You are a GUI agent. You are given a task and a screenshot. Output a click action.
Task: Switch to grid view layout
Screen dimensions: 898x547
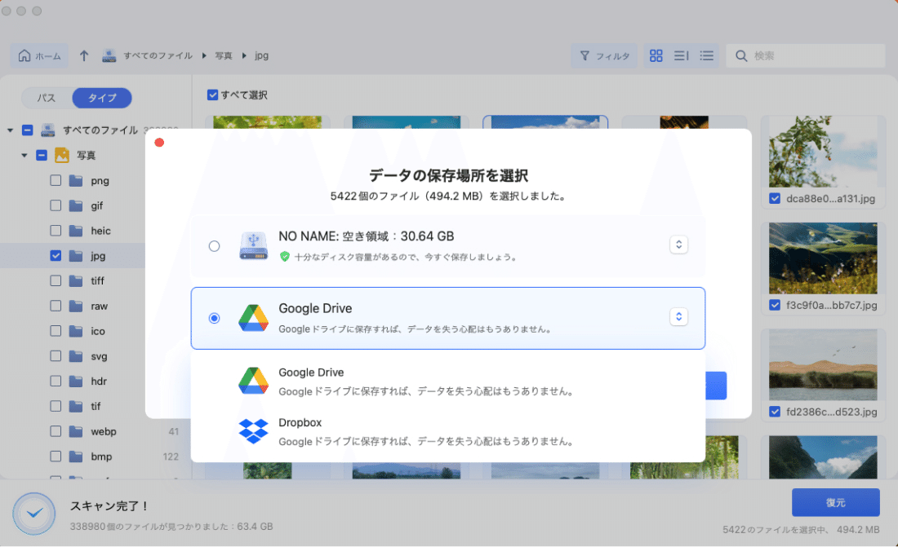click(656, 55)
